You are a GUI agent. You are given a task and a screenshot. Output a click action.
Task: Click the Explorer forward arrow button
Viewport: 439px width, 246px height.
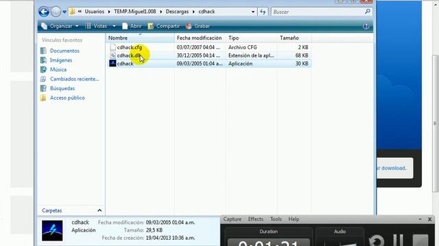[x=56, y=12]
